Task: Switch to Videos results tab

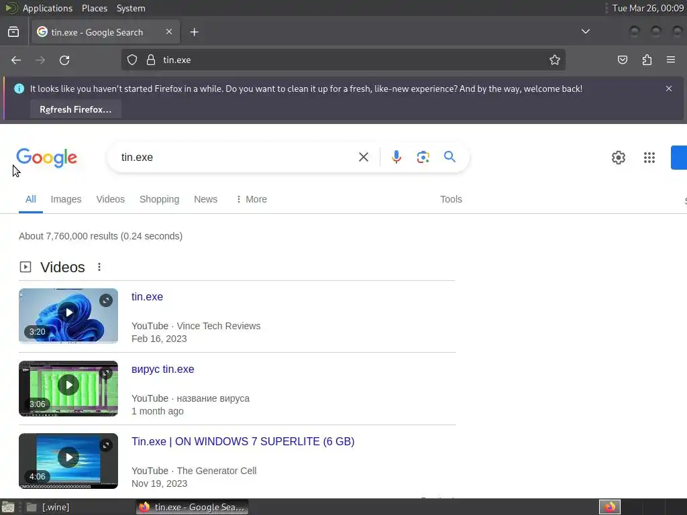Action: (111, 199)
